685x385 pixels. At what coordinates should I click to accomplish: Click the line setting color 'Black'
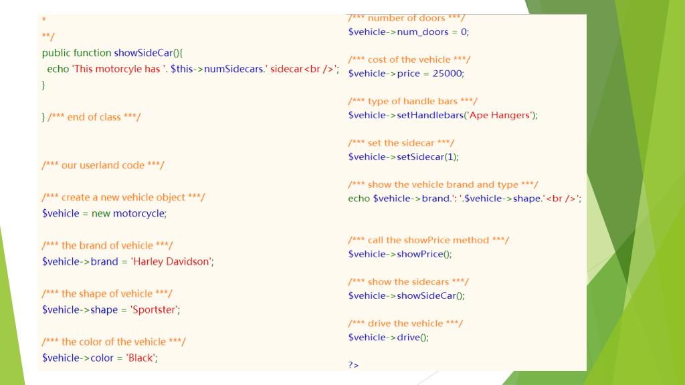[100, 358]
